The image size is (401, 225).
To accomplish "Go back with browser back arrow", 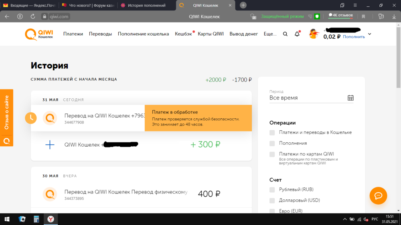I will (x=7, y=16).
